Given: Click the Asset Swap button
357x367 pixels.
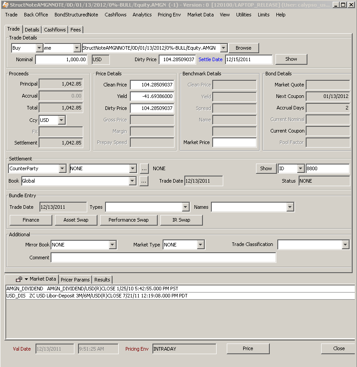Looking at the screenshot, I should [x=76, y=220].
